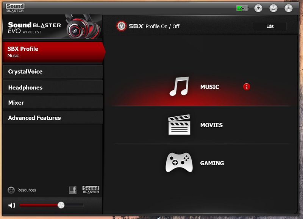The height and width of the screenshot is (219, 303).
Task: Choose the MOVIES profile label
Action: pyautogui.click(x=211, y=125)
